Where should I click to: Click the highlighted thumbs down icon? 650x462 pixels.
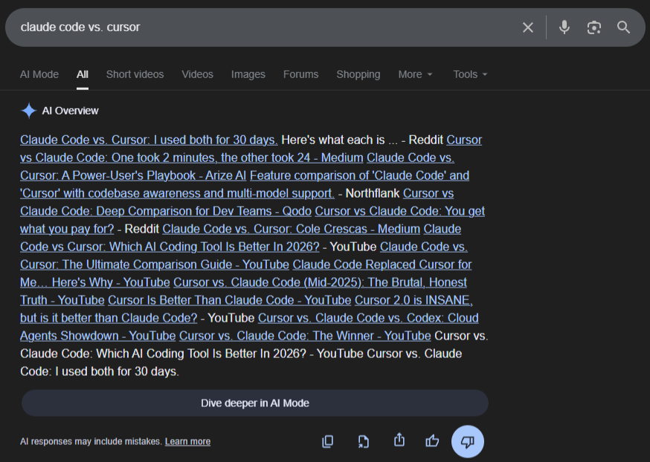tap(467, 440)
